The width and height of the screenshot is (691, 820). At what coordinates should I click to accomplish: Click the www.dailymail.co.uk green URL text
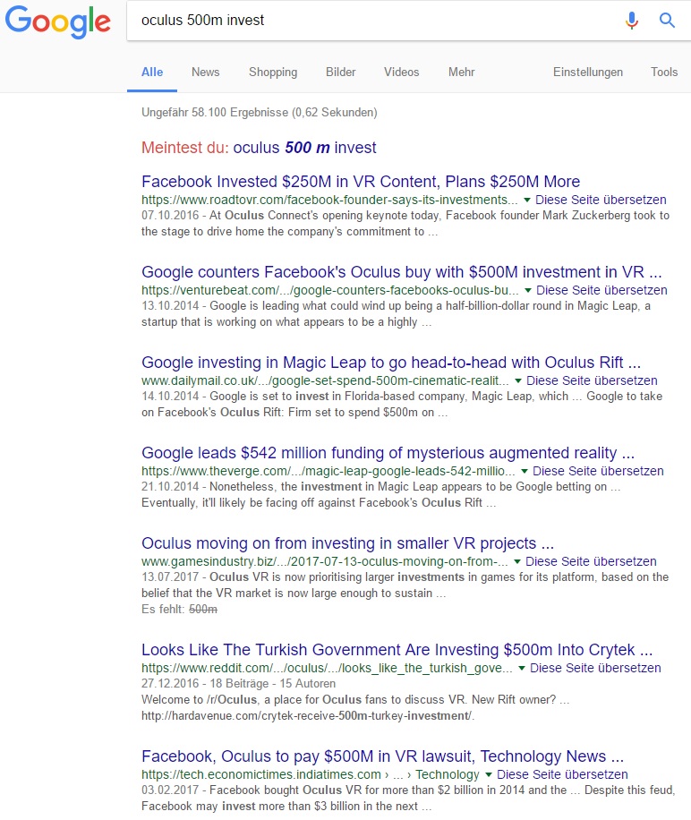325,380
